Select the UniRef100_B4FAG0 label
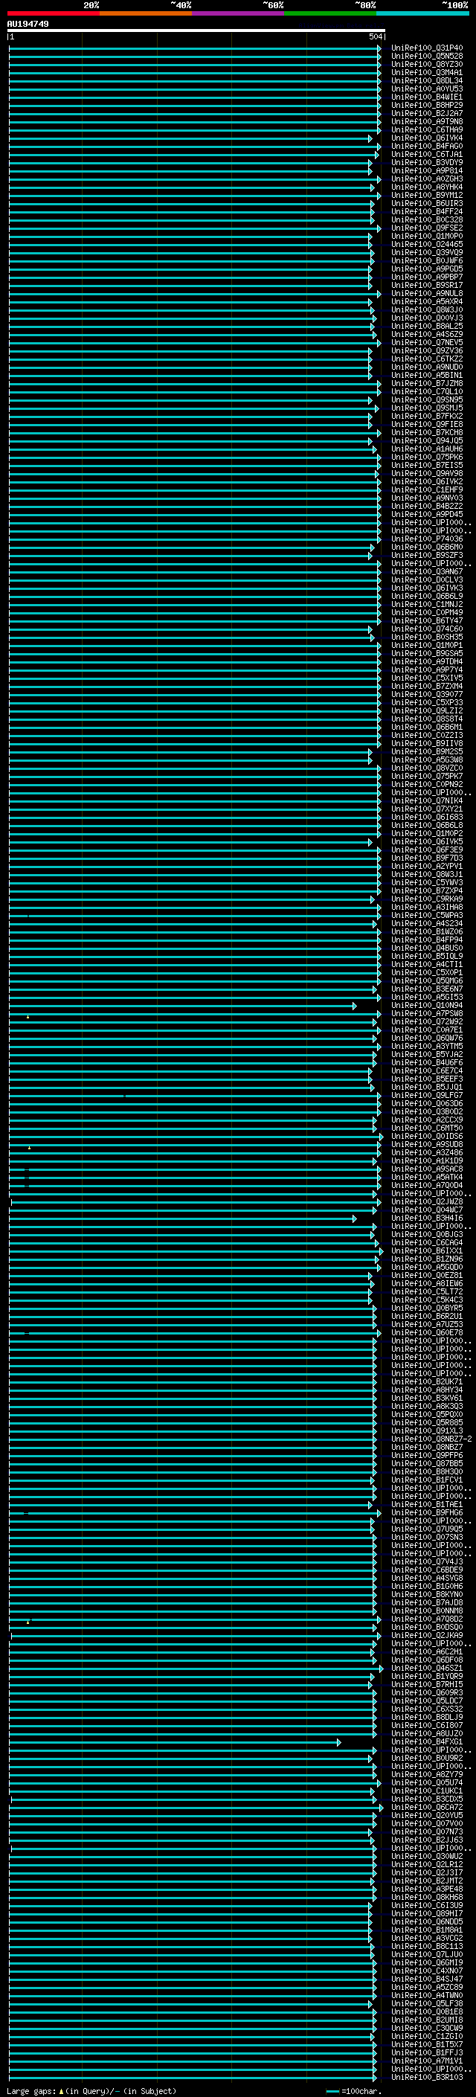Image resolution: width=476 pixels, height=2097 pixels. click(426, 146)
